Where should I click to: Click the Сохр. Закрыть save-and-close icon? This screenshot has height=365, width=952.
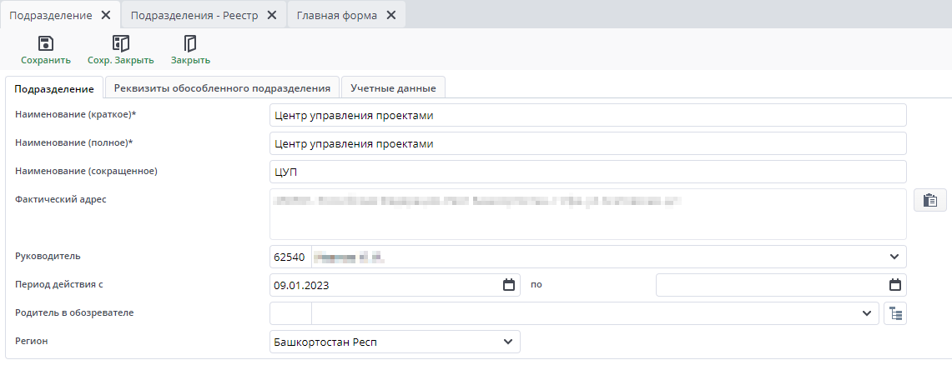[121, 43]
